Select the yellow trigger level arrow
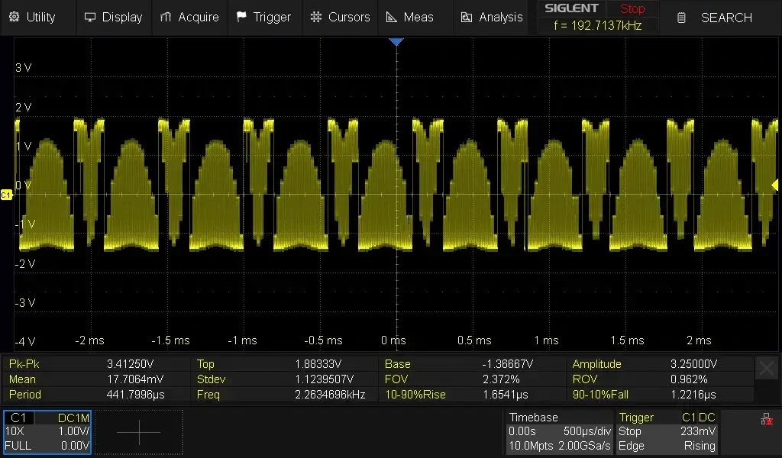Viewport: 782px width, 458px height. (774, 185)
